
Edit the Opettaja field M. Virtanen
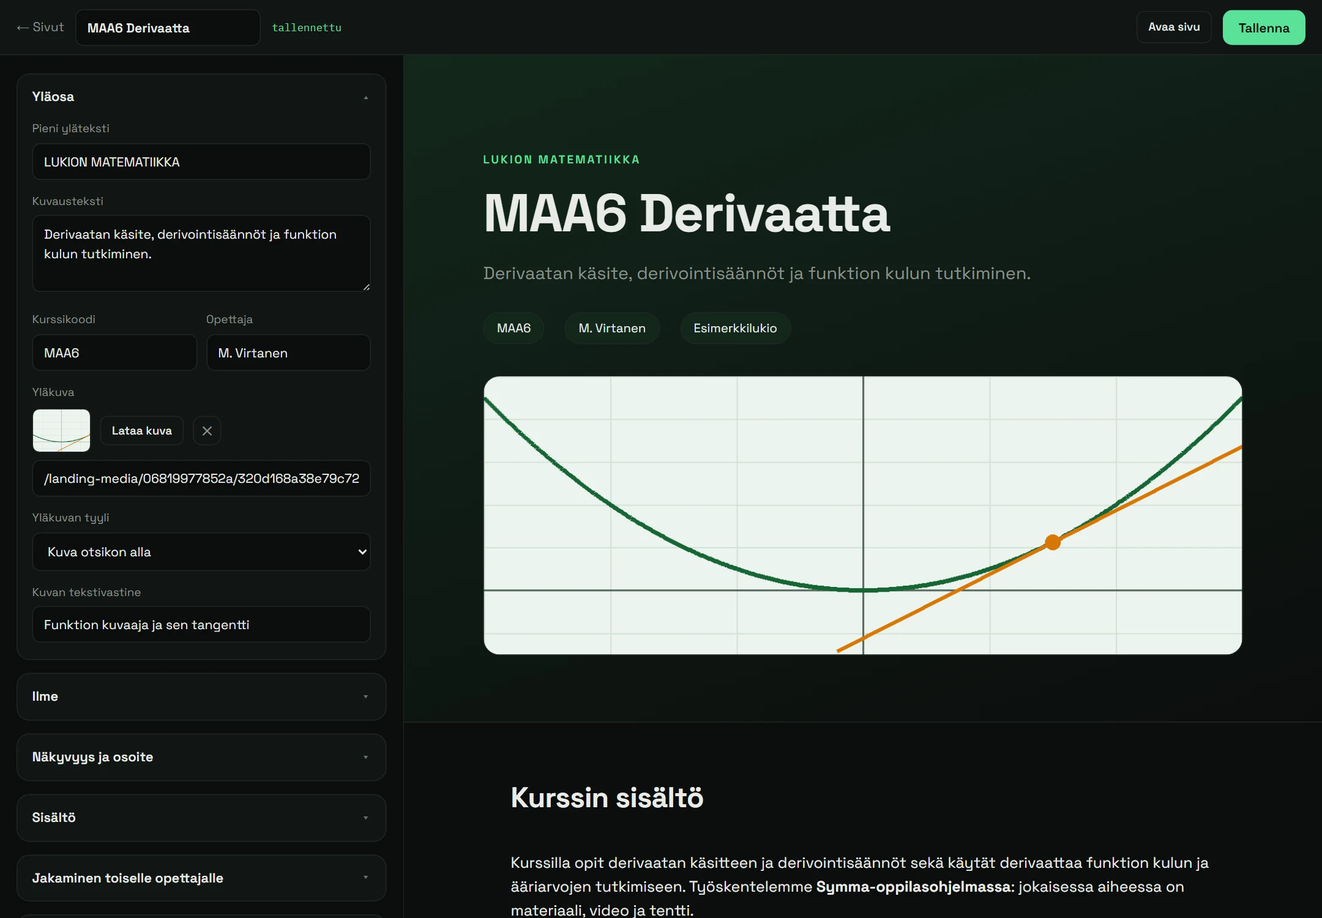pyautogui.click(x=288, y=353)
